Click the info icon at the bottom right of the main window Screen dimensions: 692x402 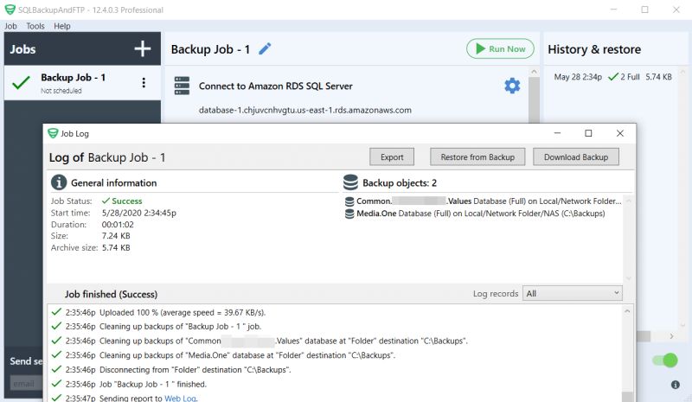pyautogui.click(x=676, y=385)
